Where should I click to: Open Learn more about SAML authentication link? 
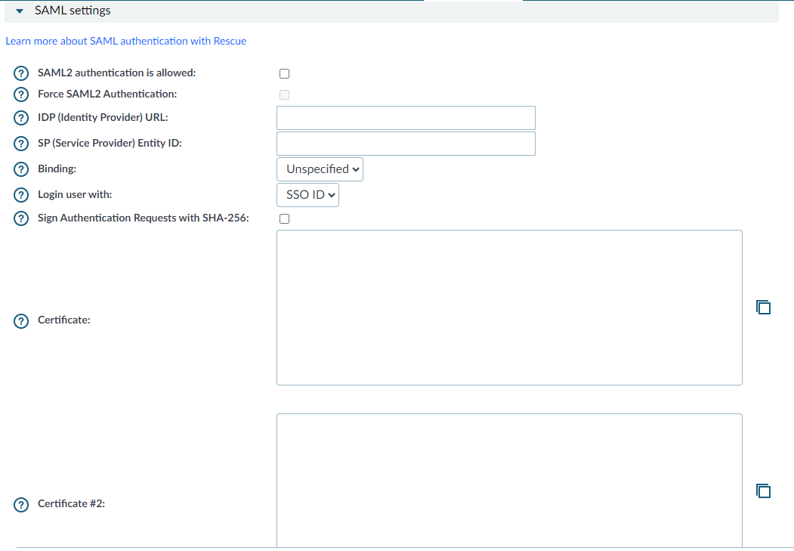(x=125, y=41)
